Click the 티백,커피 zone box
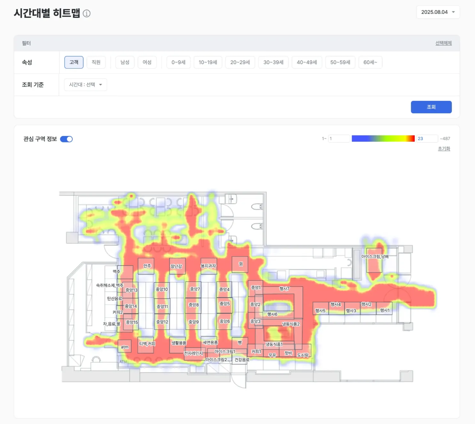 click(146, 345)
